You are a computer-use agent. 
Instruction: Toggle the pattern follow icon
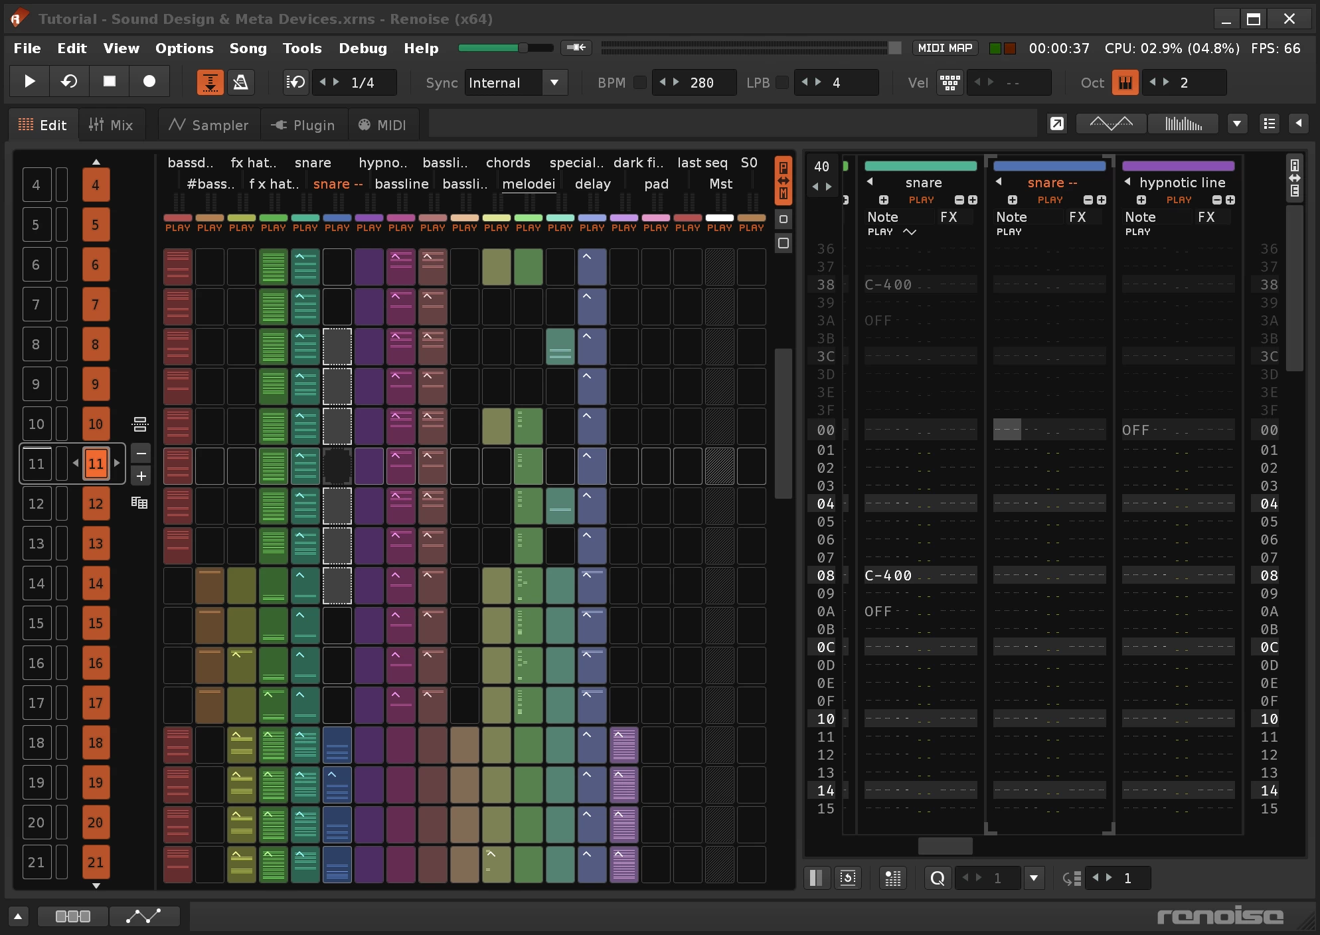coord(210,82)
